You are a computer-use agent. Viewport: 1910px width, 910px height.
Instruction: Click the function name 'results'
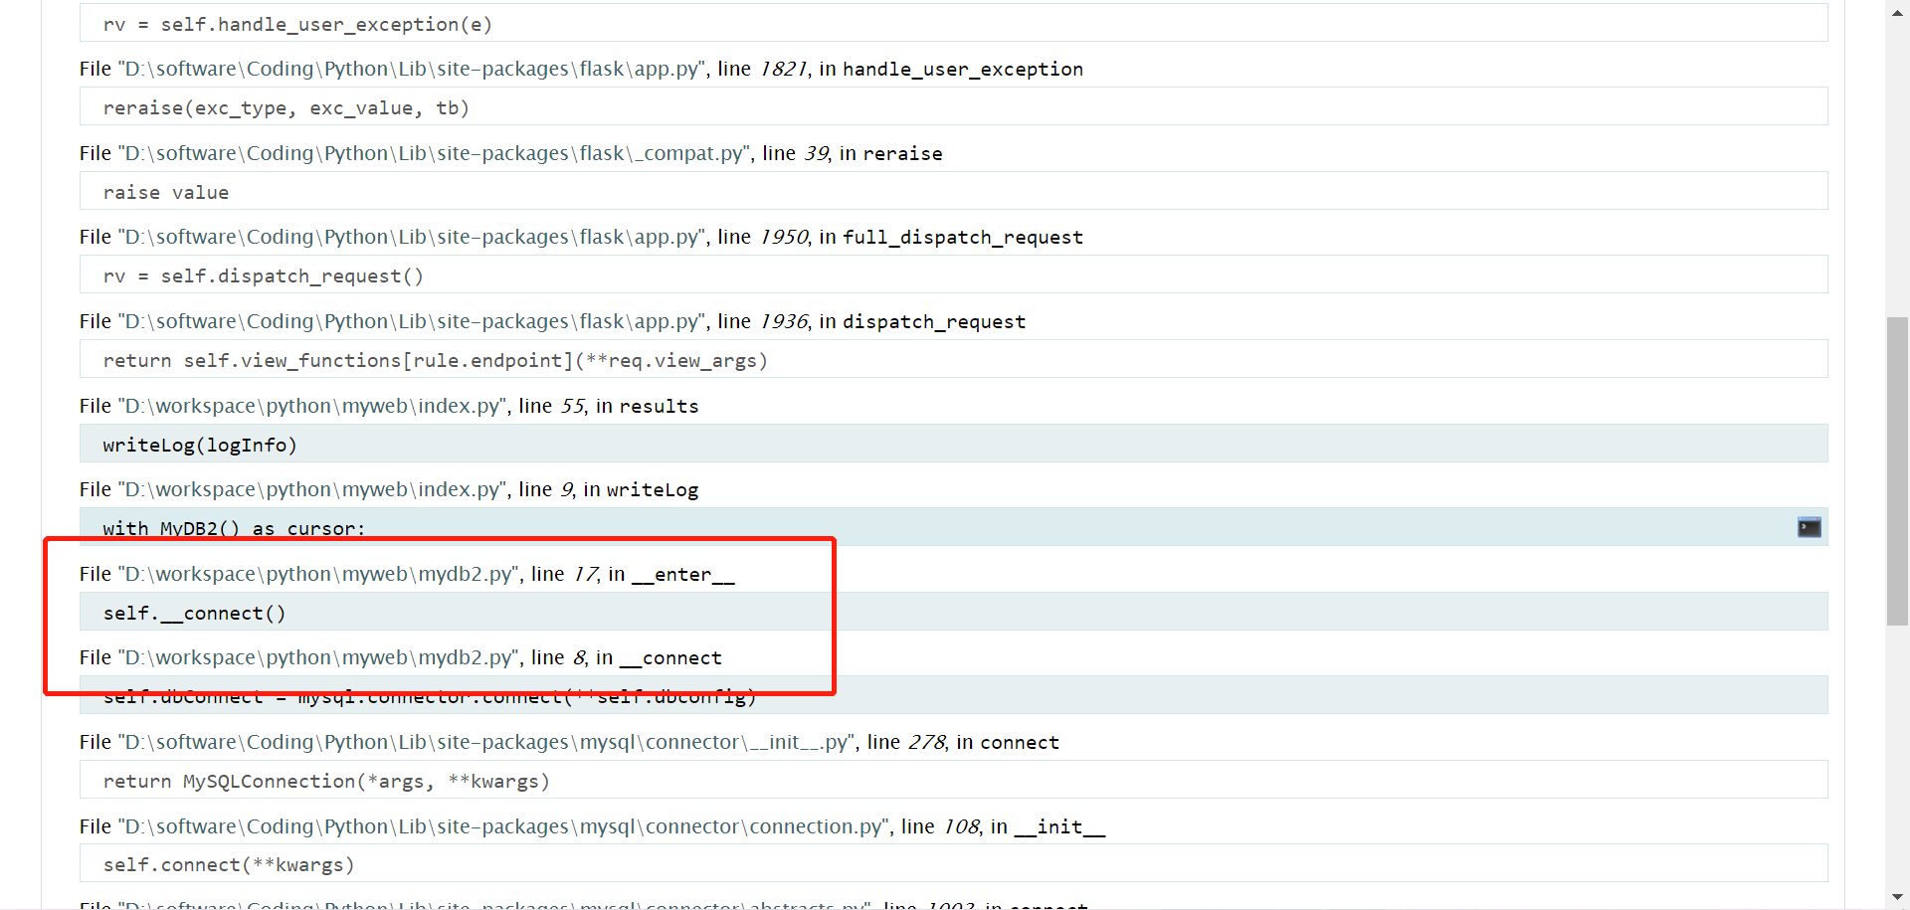(x=659, y=406)
